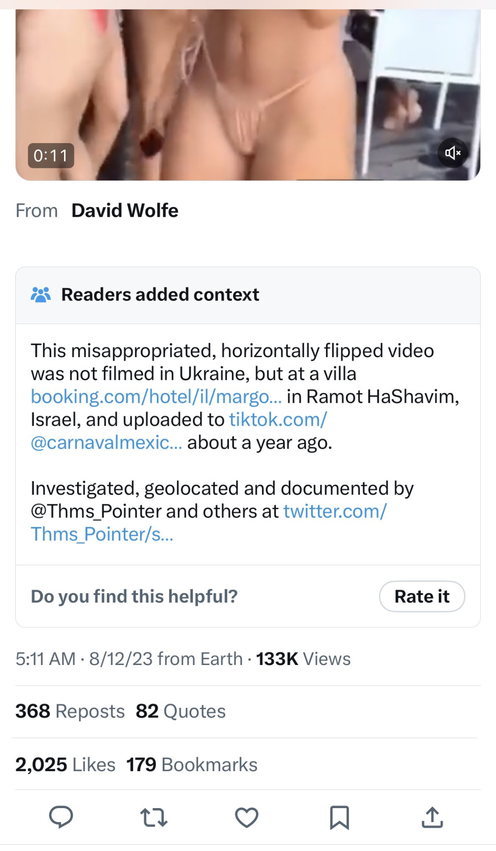Tap the 133K Views count
Viewport: 496px width, 851px height.
[303, 659]
